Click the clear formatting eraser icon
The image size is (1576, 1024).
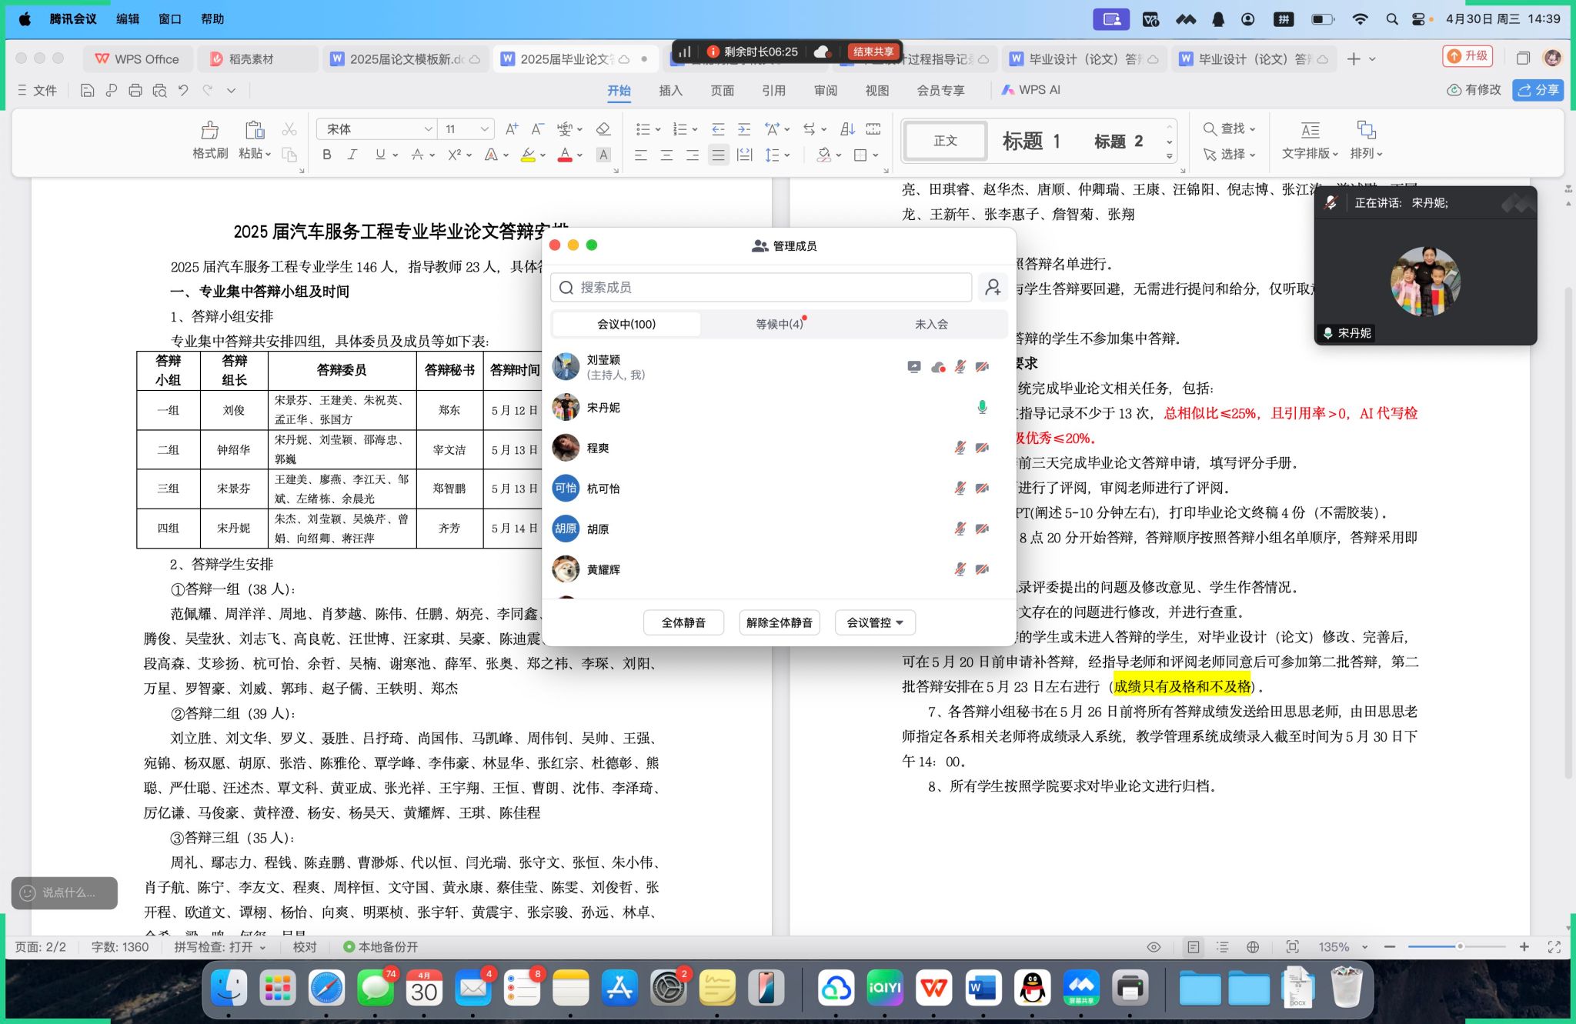click(603, 129)
